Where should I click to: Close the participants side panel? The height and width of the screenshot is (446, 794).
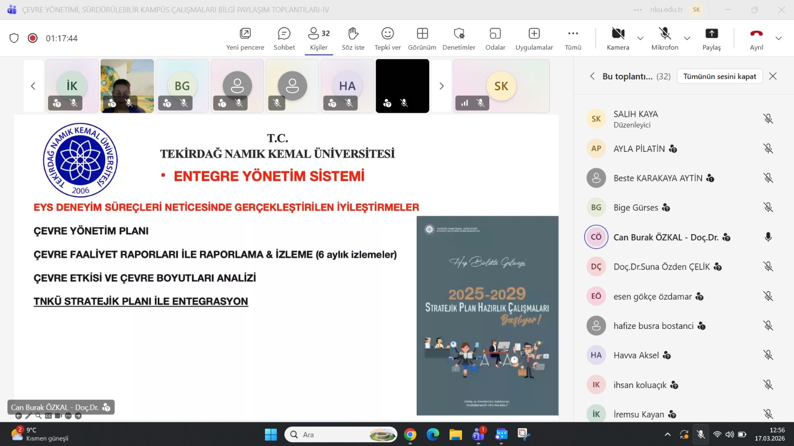(773, 76)
